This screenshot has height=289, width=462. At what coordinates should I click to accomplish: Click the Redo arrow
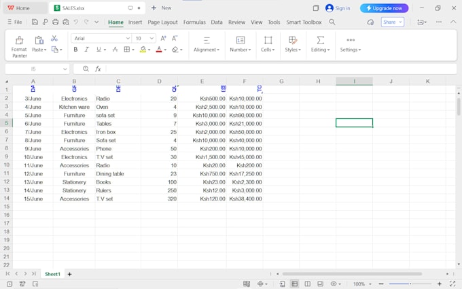click(86, 22)
